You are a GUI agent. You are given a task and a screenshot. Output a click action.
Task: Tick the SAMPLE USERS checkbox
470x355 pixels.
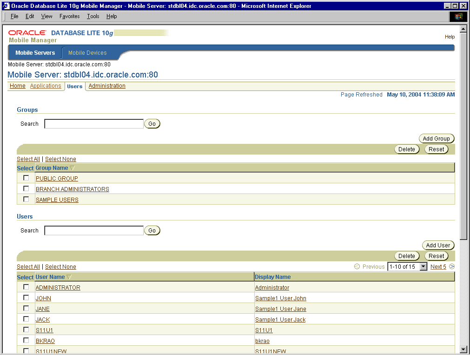26,199
